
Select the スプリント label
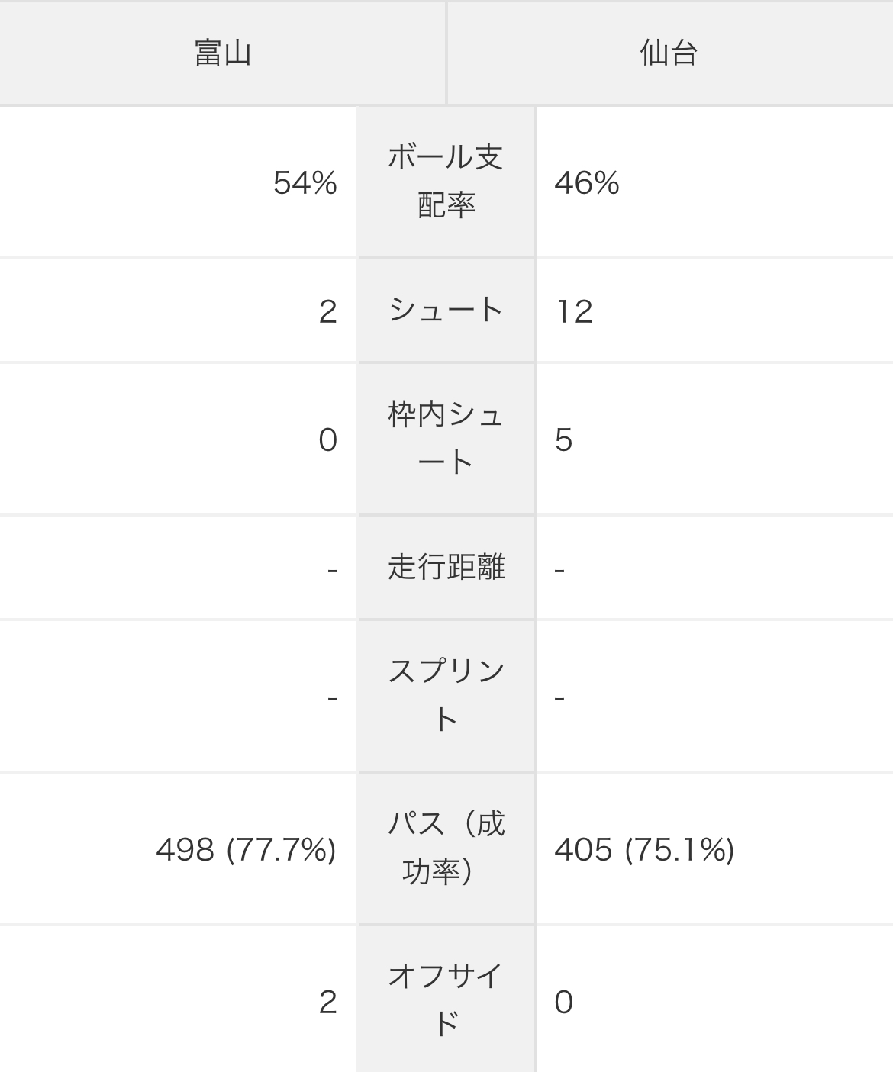446,696
